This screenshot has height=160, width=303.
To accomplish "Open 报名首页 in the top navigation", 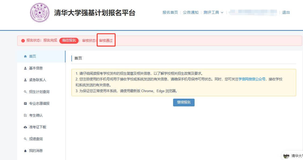I will click(170, 12).
